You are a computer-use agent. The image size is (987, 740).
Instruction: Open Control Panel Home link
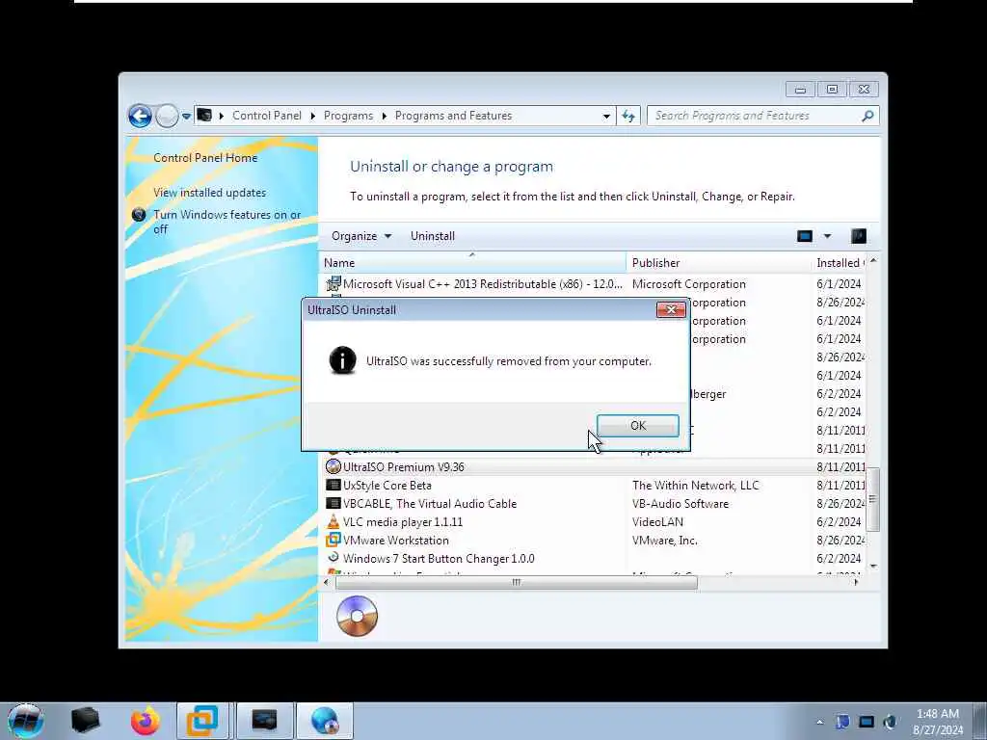[205, 158]
